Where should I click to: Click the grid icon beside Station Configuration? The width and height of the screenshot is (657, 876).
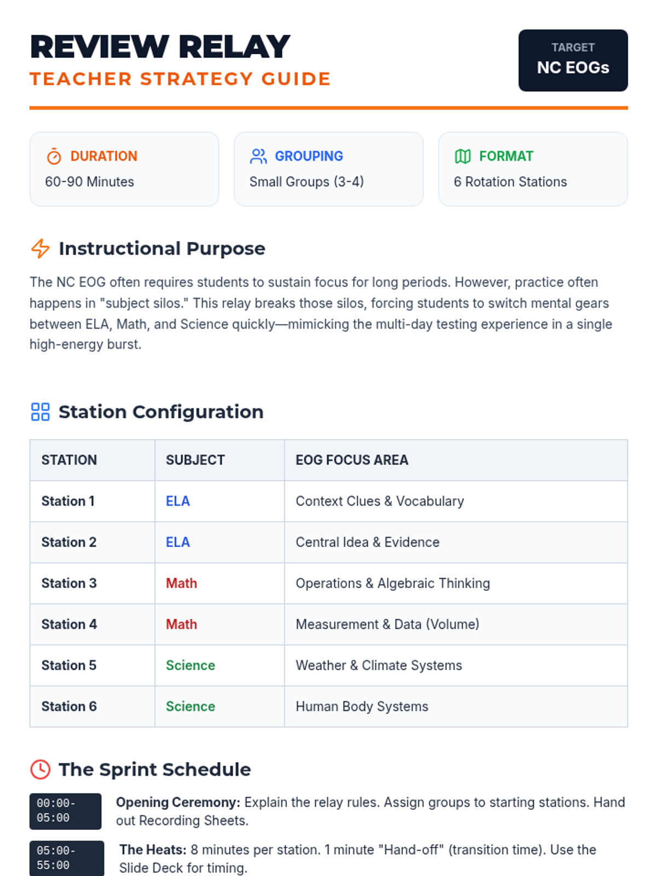(x=41, y=412)
